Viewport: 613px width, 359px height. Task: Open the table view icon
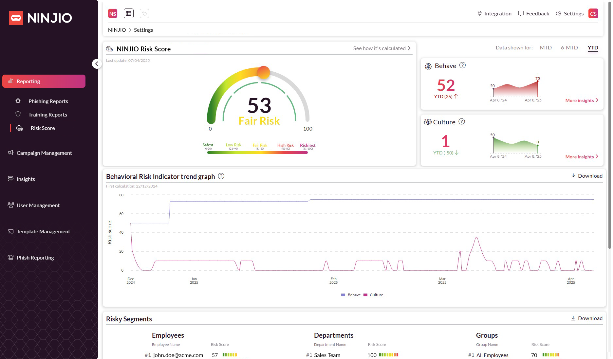[x=129, y=13]
